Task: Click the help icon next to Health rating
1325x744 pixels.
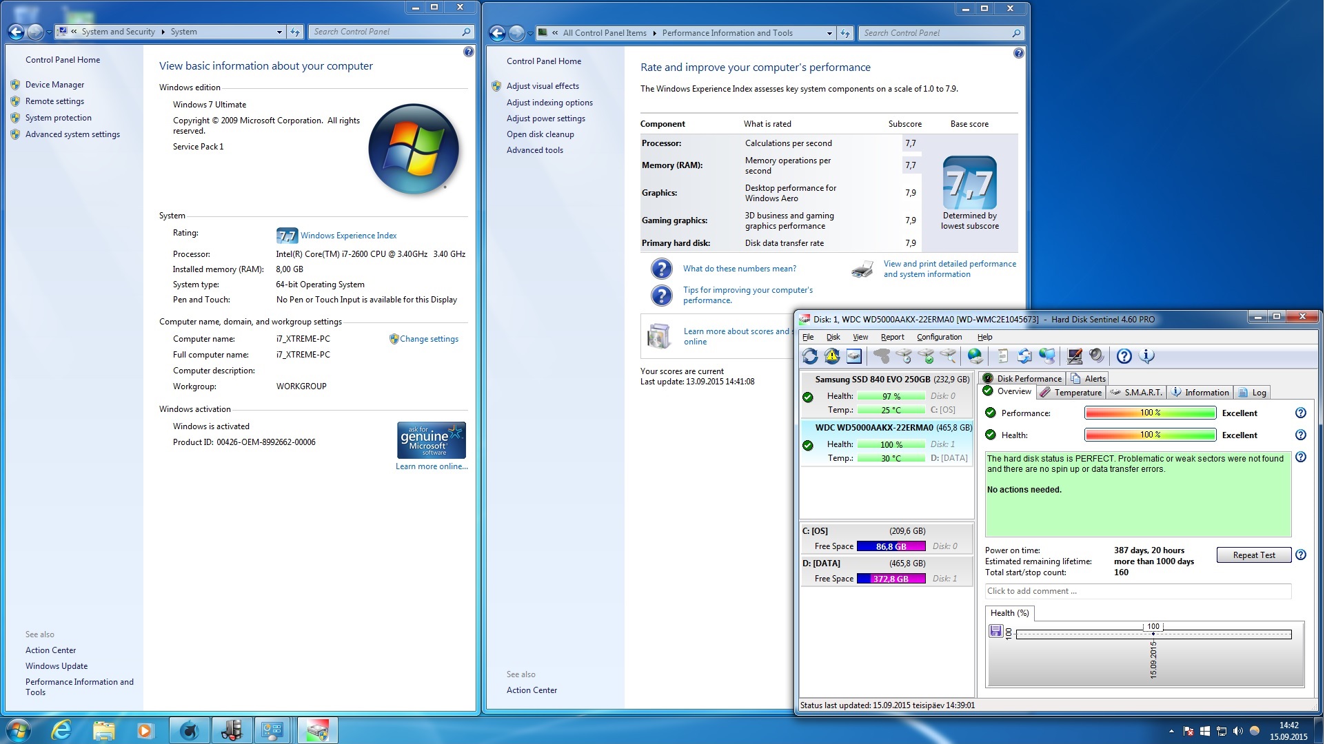Action: [x=1301, y=435]
